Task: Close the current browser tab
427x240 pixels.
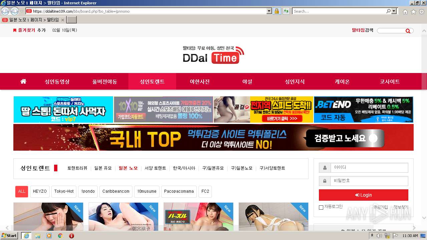Action: 63,20
